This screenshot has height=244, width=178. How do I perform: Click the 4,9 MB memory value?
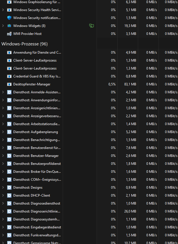131,52
